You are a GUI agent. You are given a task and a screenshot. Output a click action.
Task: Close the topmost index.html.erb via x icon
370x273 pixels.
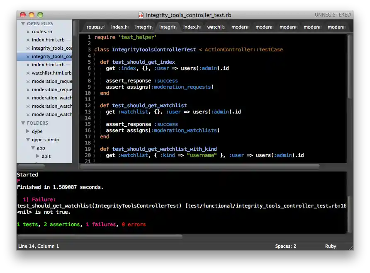click(x=27, y=40)
